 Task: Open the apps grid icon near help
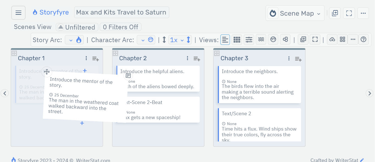click(342, 39)
